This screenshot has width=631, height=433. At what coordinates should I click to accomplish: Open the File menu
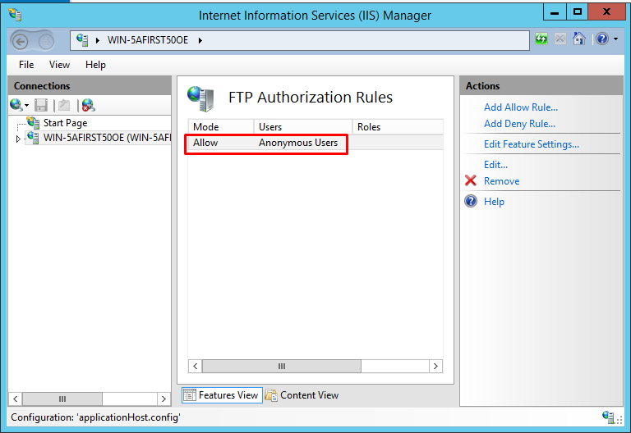pos(26,65)
